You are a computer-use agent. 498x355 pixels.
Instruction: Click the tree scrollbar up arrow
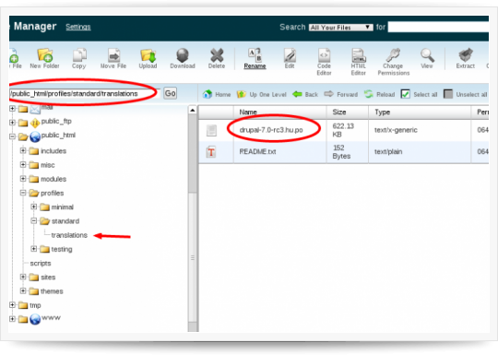[192, 110]
